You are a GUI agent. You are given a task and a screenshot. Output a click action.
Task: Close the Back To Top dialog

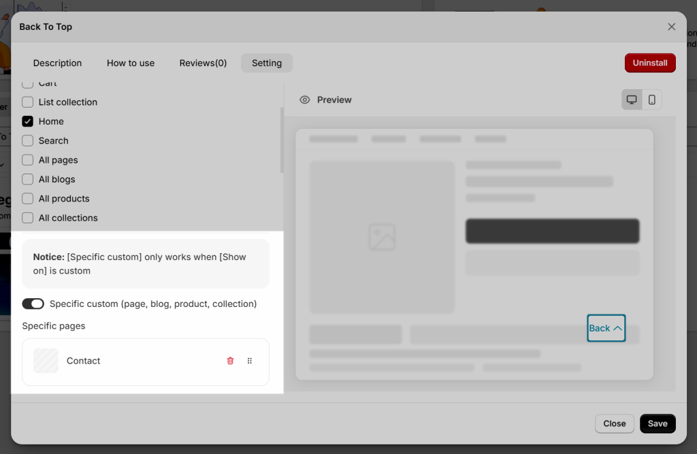[x=671, y=27]
